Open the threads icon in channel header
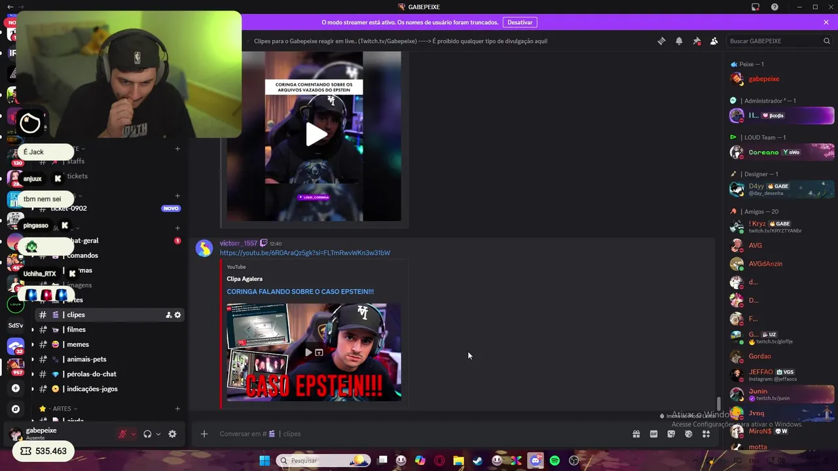The height and width of the screenshot is (471, 838). (661, 41)
